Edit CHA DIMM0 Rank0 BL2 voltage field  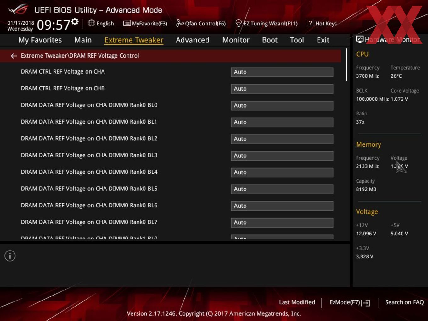click(282, 139)
